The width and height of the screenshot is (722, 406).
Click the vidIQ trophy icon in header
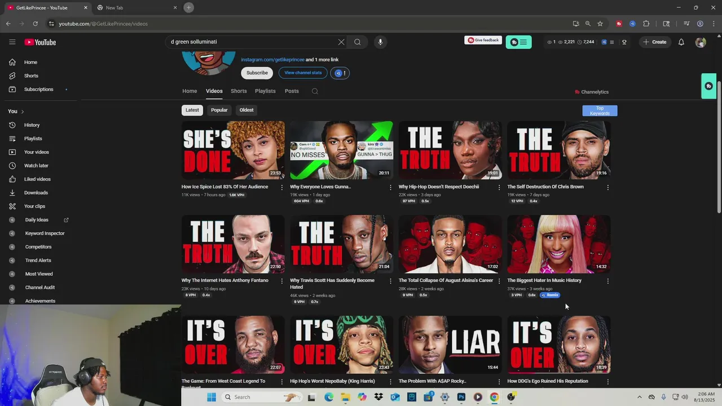coord(624,42)
